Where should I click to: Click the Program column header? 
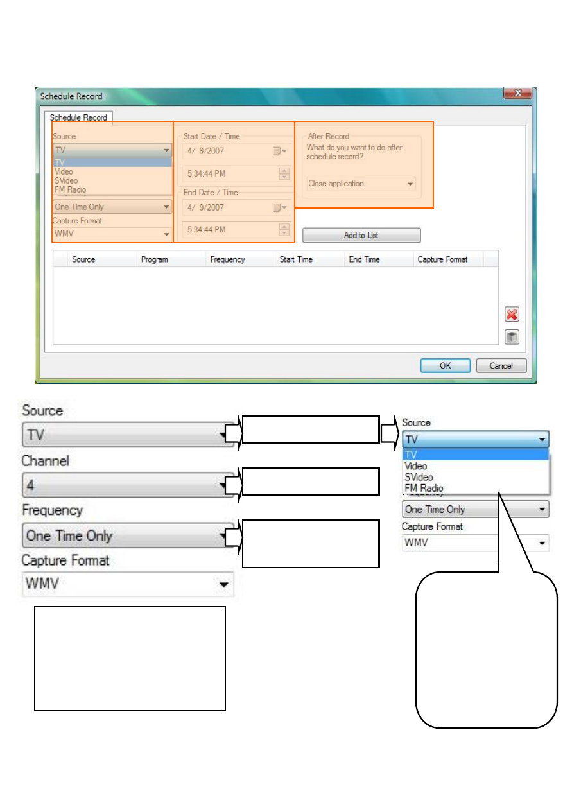[x=171, y=259]
